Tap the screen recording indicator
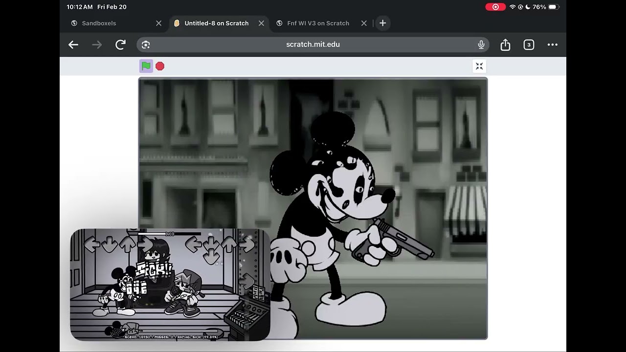The width and height of the screenshot is (626, 352). 495,7
